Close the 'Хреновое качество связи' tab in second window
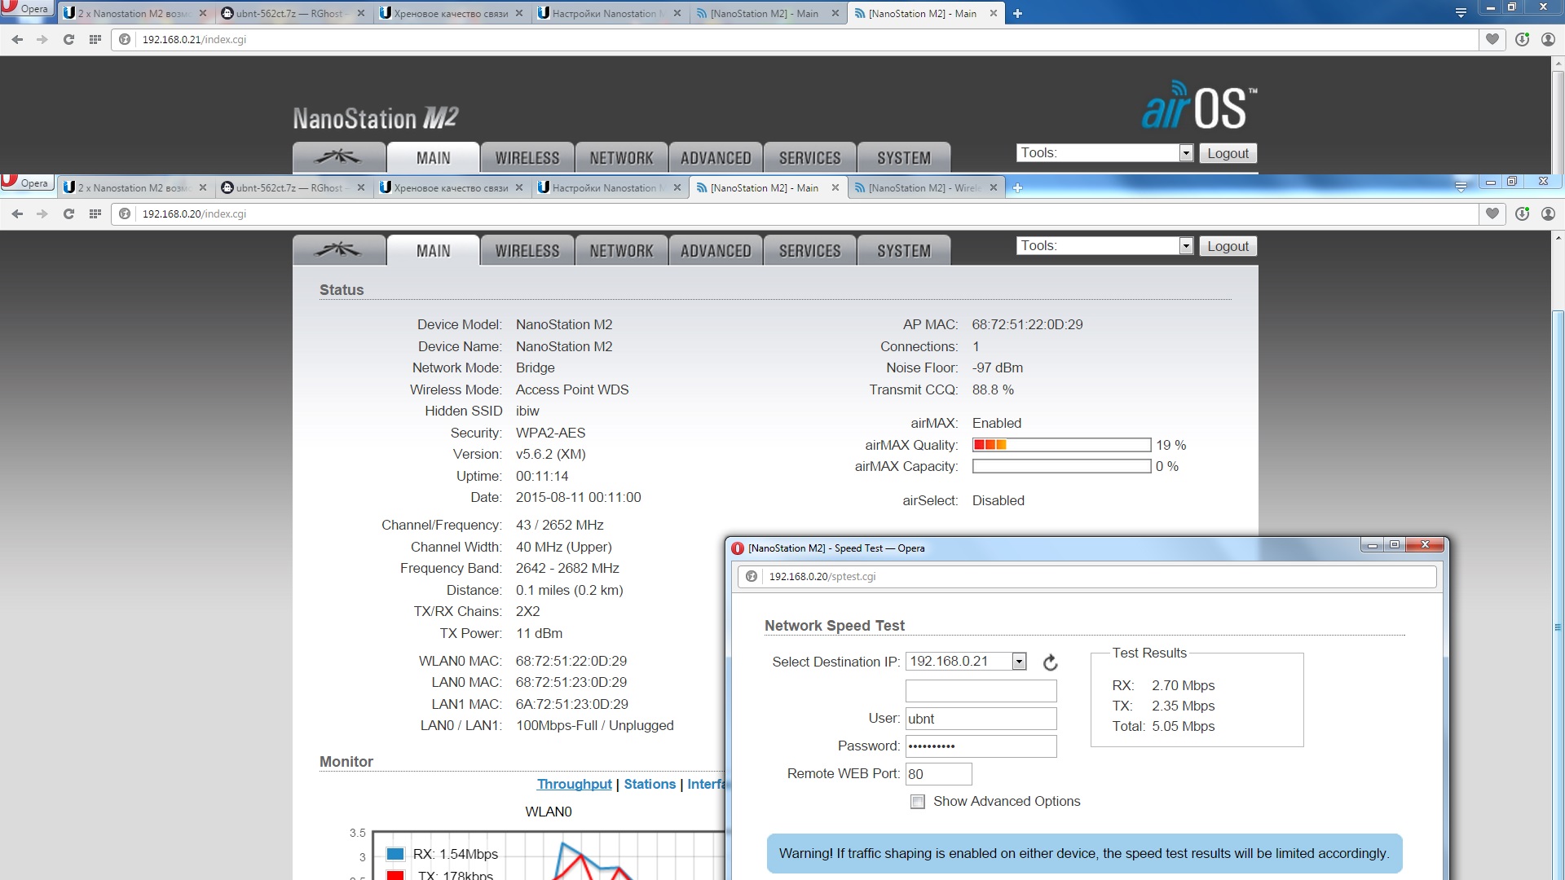The image size is (1565, 880). 518,187
